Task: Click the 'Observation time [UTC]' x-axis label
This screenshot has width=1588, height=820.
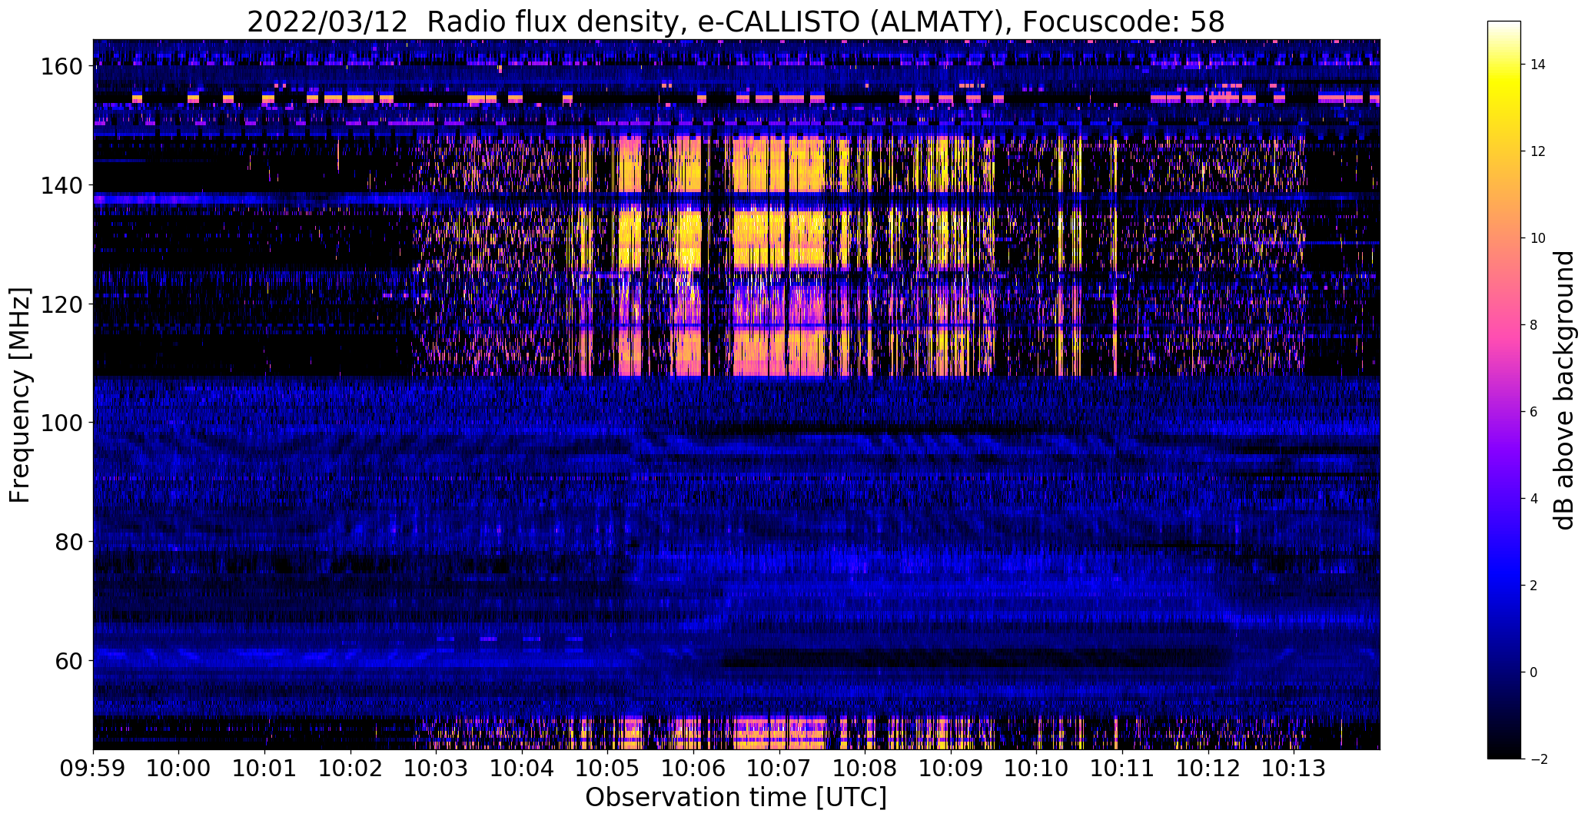Action: pyautogui.click(x=736, y=798)
